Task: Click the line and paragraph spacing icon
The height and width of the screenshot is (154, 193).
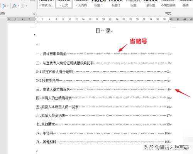Action: (4, 6)
